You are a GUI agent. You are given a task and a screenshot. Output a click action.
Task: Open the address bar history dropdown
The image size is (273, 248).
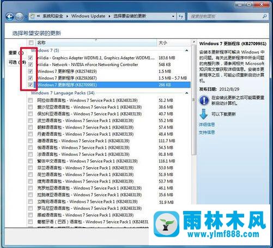[x=173, y=16]
